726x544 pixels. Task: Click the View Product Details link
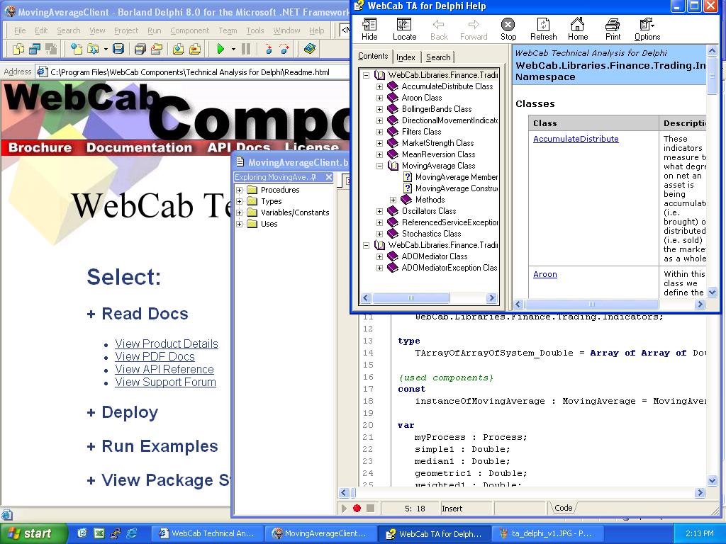(167, 344)
